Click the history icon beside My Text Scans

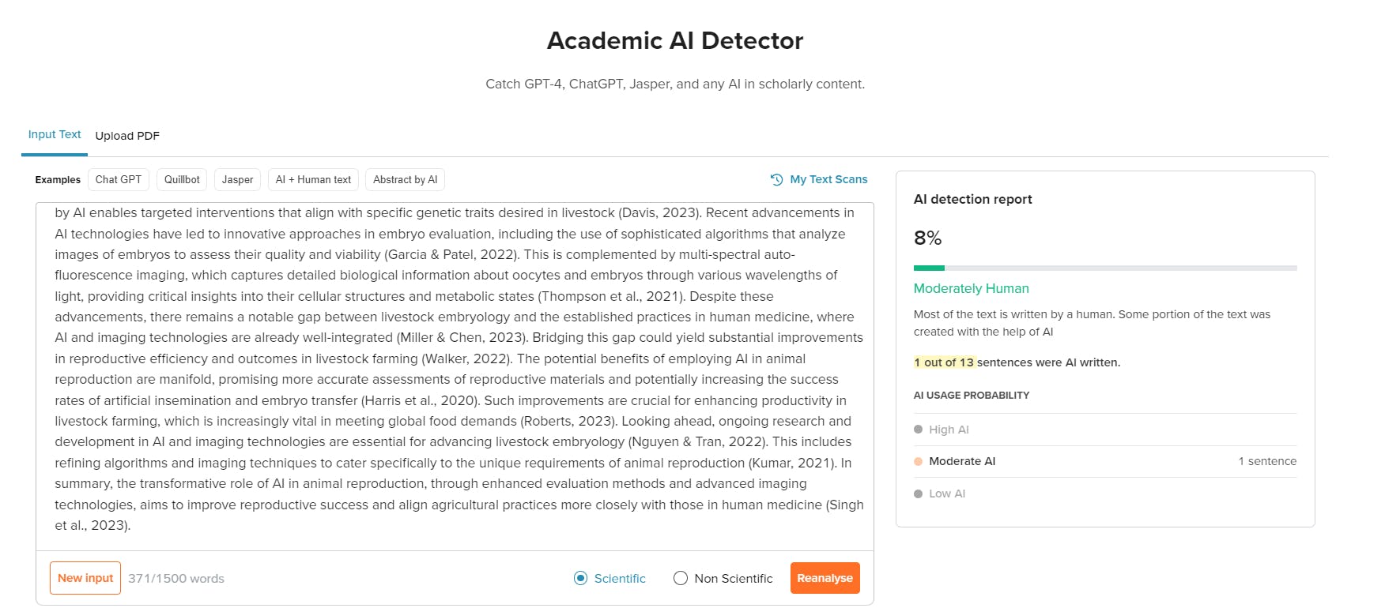click(776, 180)
